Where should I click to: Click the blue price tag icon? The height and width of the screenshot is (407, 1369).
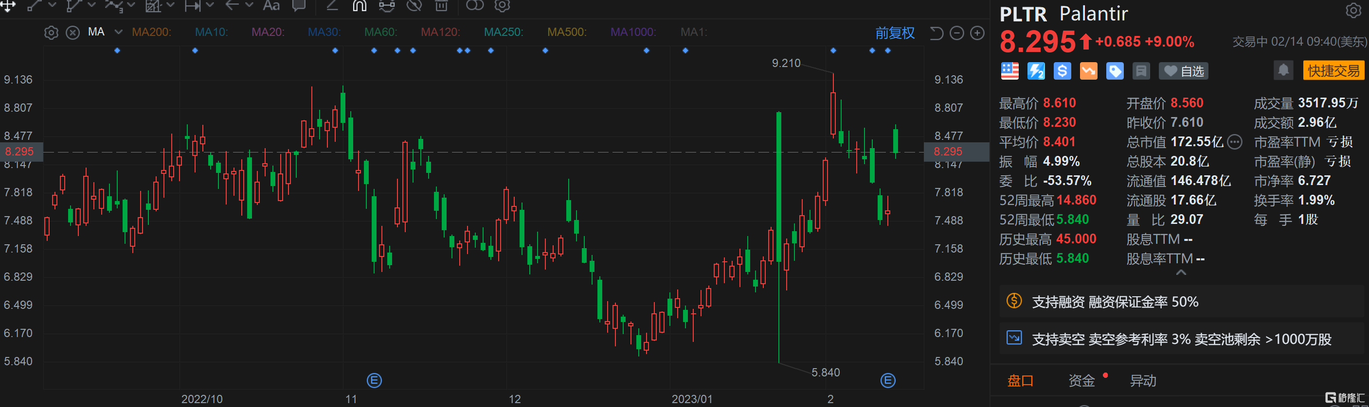click(x=1115, y=70)
